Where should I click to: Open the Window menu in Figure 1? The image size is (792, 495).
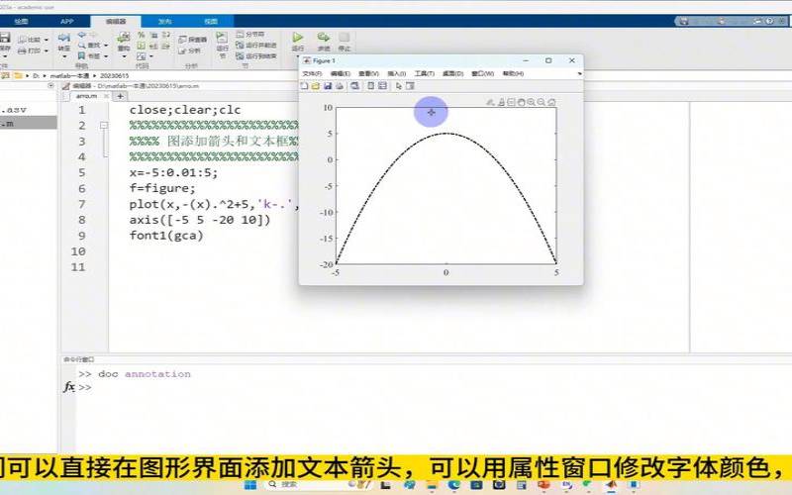[x=482, y=73]
